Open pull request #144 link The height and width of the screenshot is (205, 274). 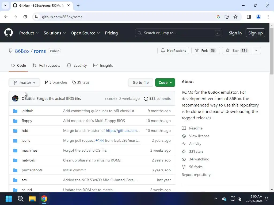100,140
